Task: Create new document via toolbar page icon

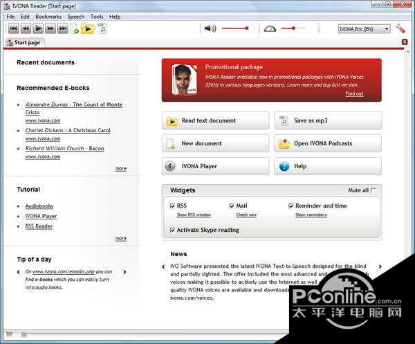Action: pos(75,28)
